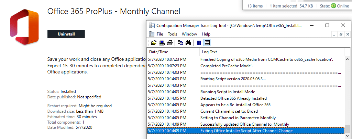This screenshot has height=139, width=352.
Task: Click Open on Server computer icon
Action: [162, 43]
